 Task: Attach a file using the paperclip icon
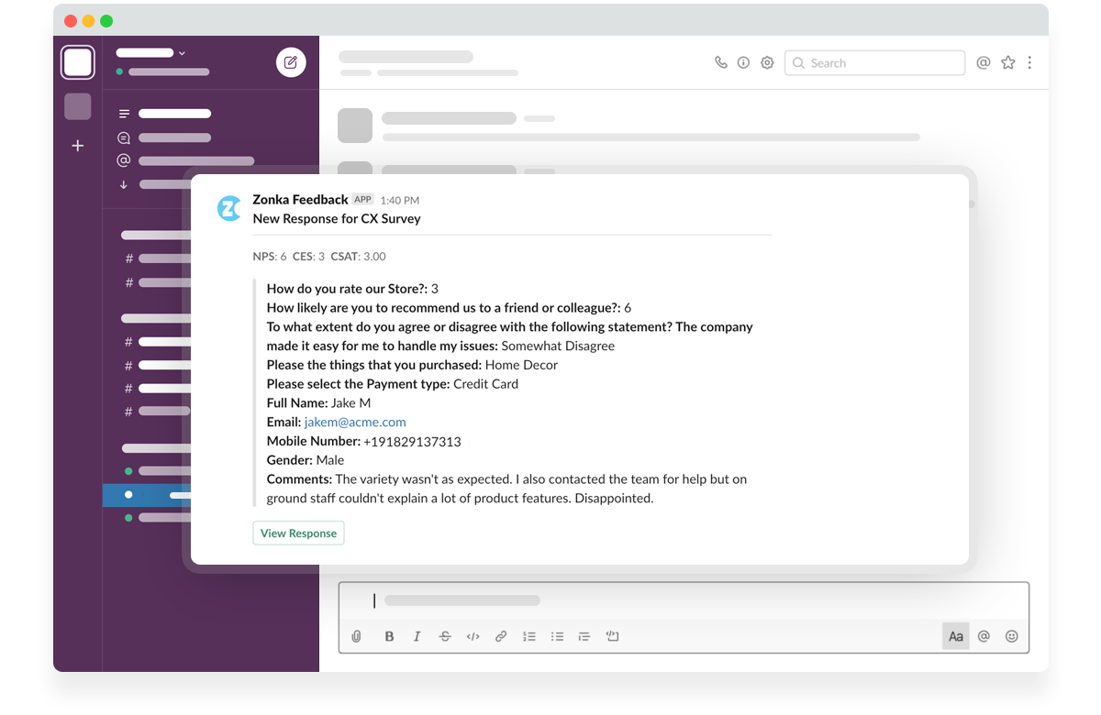click(x=356, y=635)
